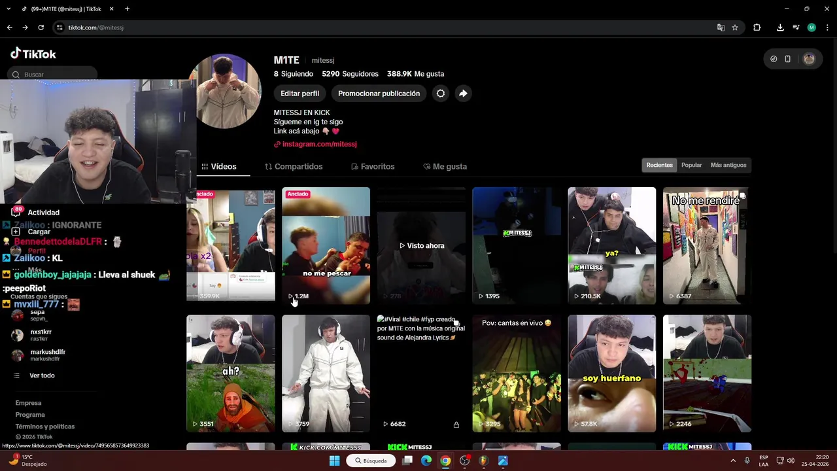Viewport: 837px width, 471px height.
Task: Open profile settings gear icon
Action: [x=441, y=94]
